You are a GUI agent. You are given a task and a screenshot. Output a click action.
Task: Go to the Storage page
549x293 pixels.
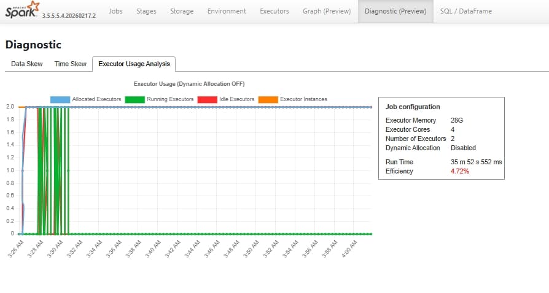[182, 11]
